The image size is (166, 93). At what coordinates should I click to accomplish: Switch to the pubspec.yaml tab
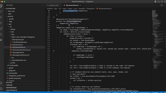pyautogui.click(x=54, y=5)
